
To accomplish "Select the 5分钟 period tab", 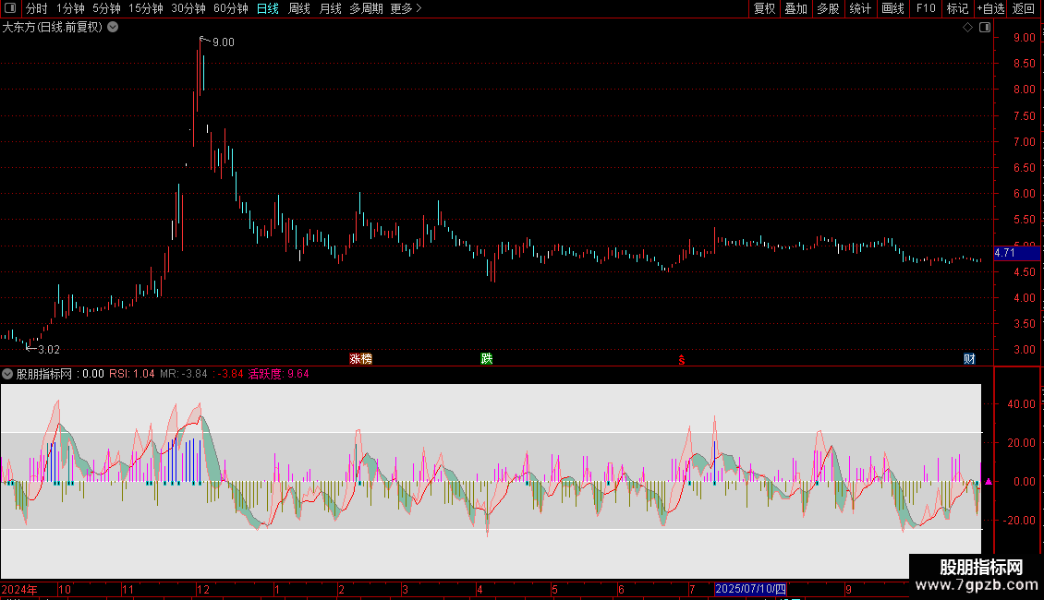I will (106, 8).
